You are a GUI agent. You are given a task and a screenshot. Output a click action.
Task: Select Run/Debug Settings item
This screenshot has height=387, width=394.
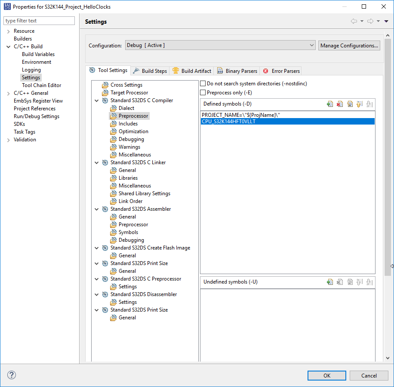coord(37,116)
